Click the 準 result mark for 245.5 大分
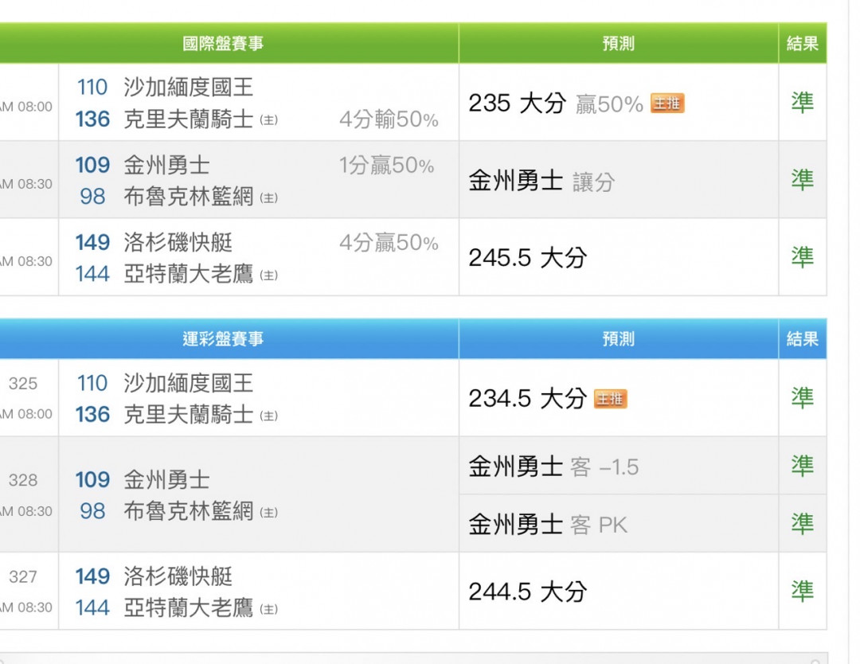 click(802, 257)
